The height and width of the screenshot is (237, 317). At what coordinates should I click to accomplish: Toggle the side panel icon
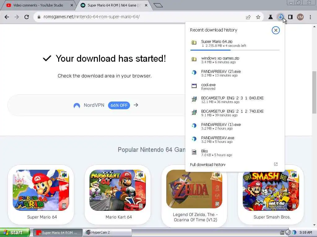point(290,17)
